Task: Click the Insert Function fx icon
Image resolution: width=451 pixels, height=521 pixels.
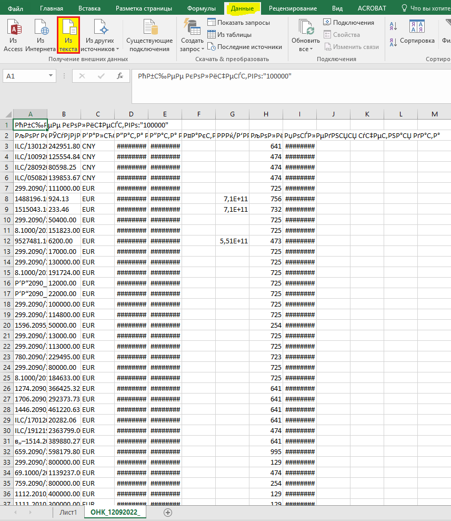Action: (120, 76)
